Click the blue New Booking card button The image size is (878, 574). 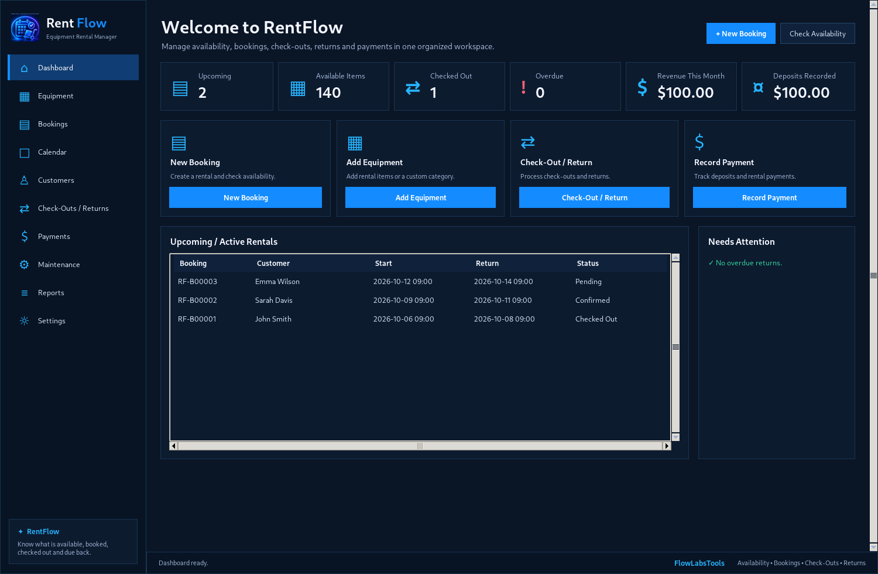tap(245, 197)
